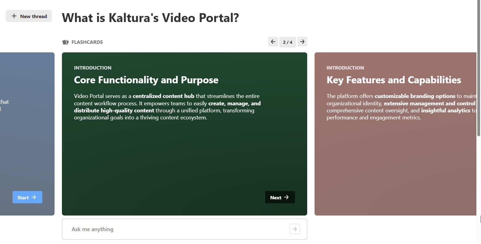Click the bold text customizable branding options
Screen dimensions: 481x244
pyautogui.click(x=415, y=96)
